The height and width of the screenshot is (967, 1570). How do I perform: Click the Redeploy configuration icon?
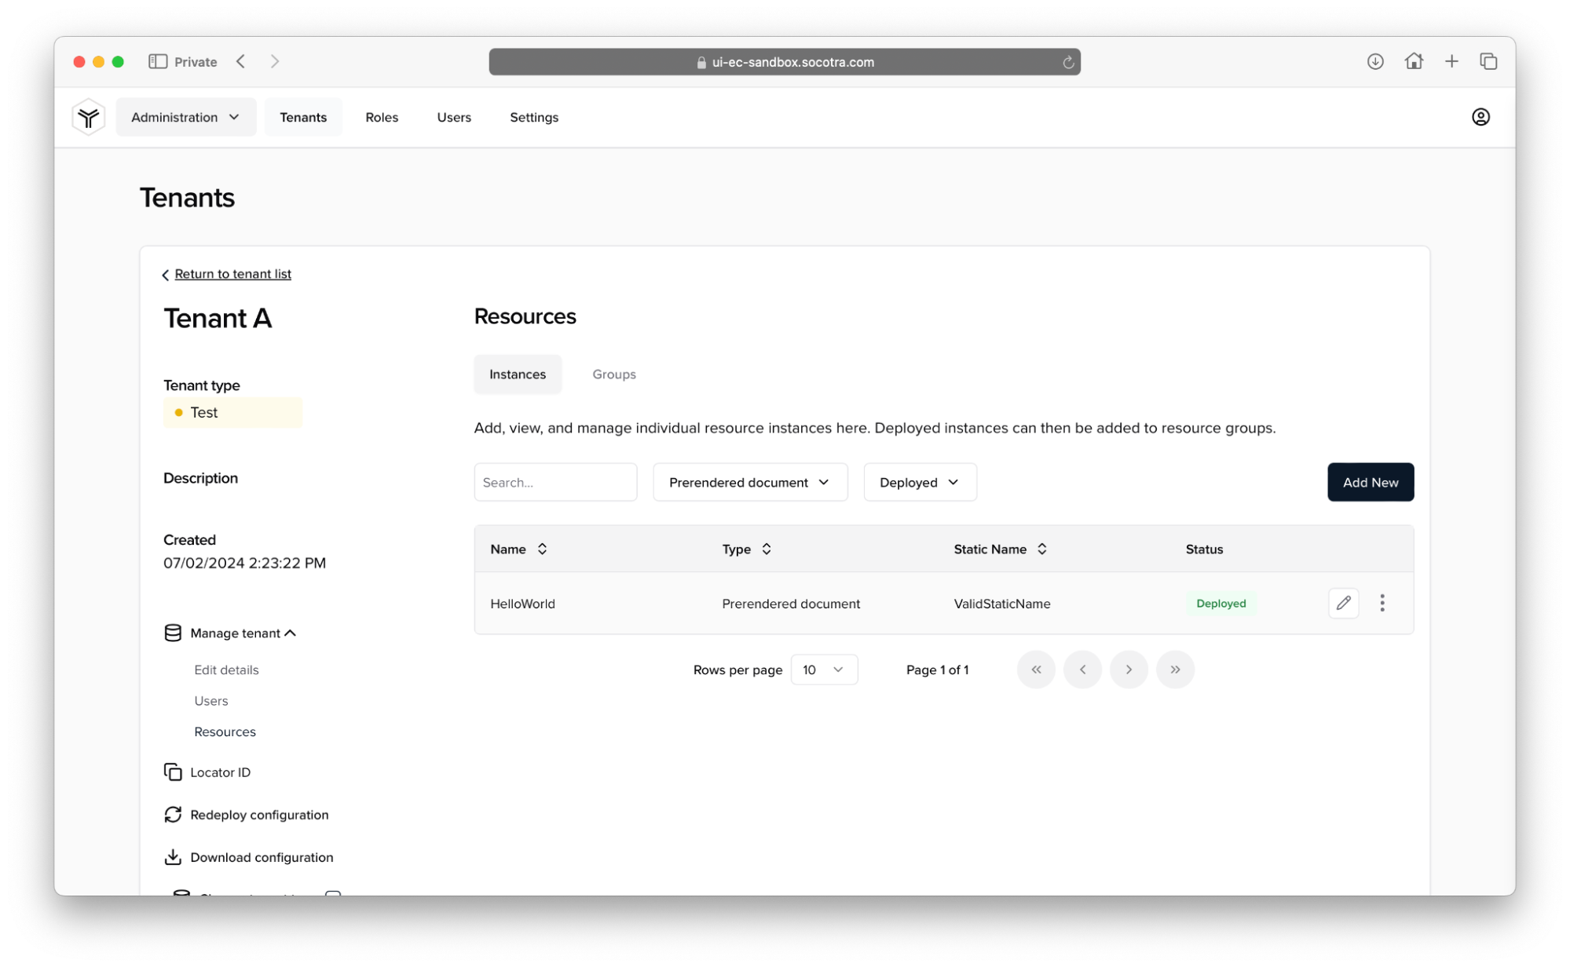click(173, 815)
